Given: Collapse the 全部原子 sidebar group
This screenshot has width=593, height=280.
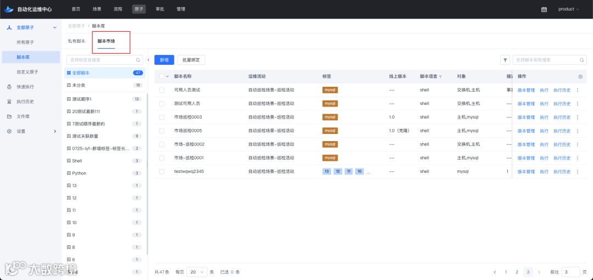Looking at the screenshot, I should tap(55, 27).
